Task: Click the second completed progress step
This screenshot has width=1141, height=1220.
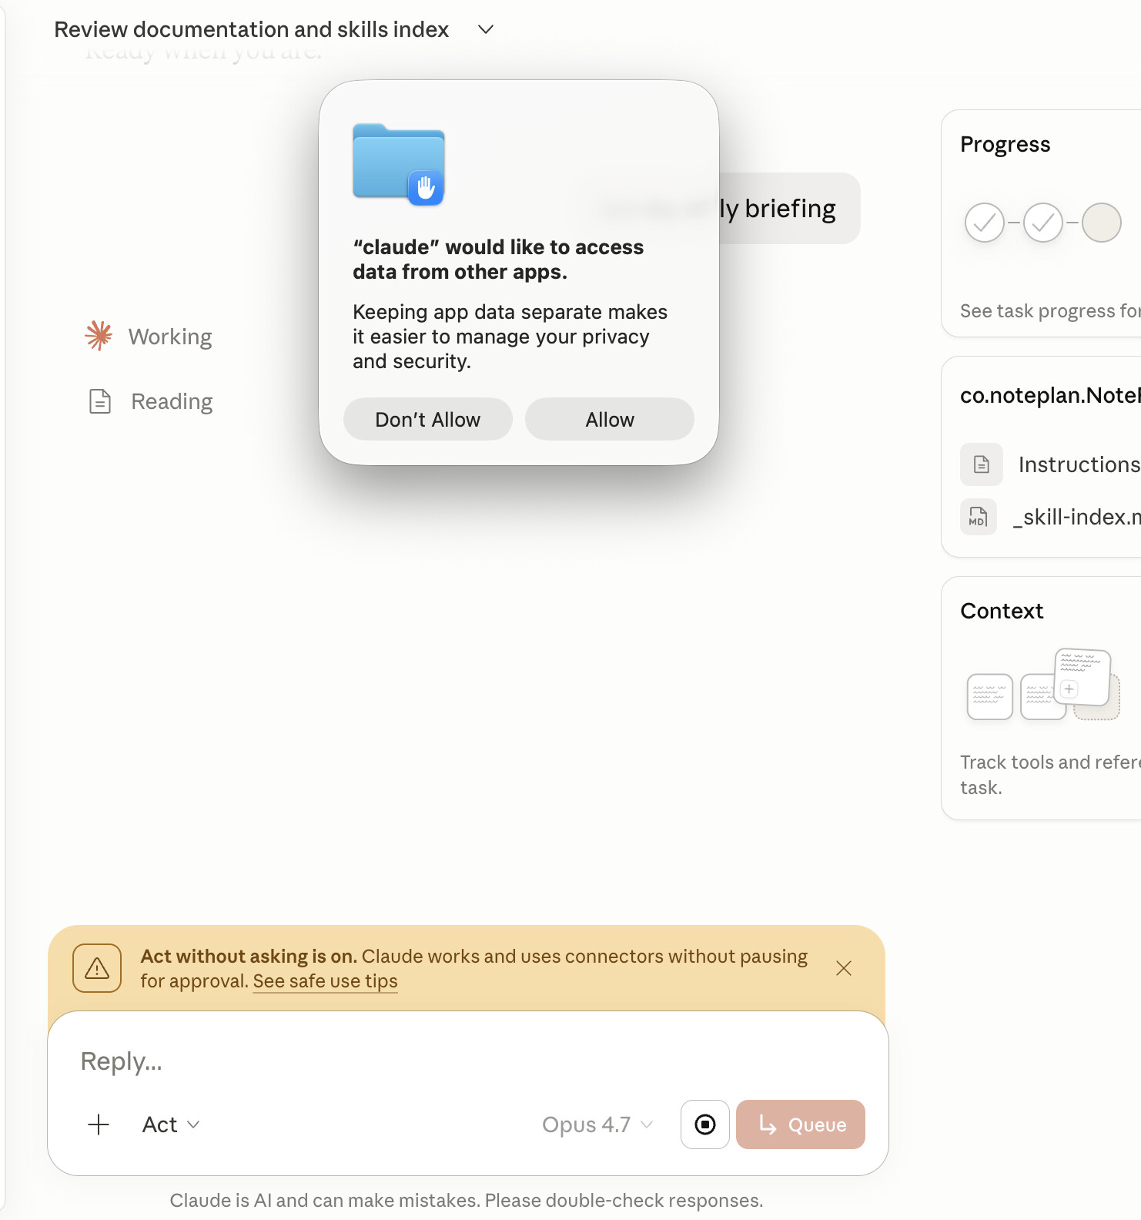Action: tap(1042, 223)
